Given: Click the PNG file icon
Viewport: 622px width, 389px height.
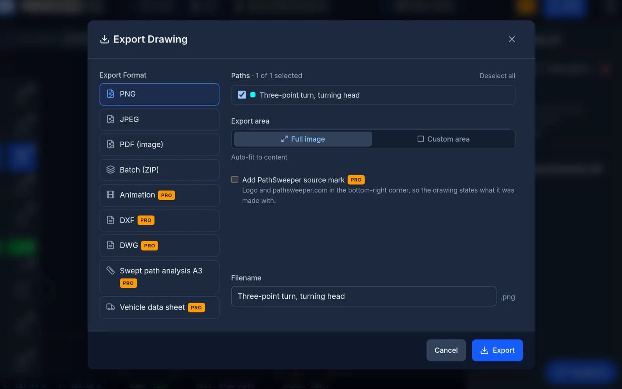Looking at the screenshot, I should tap(110, 94).
